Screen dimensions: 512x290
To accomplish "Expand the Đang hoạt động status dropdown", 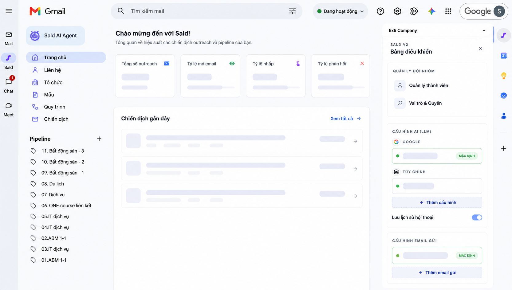I will [340, 11].
